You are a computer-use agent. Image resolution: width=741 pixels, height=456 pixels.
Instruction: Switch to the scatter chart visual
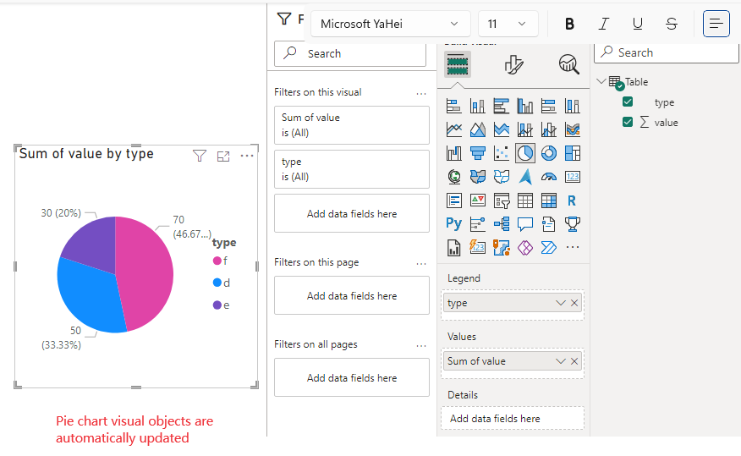pos(501,152)
